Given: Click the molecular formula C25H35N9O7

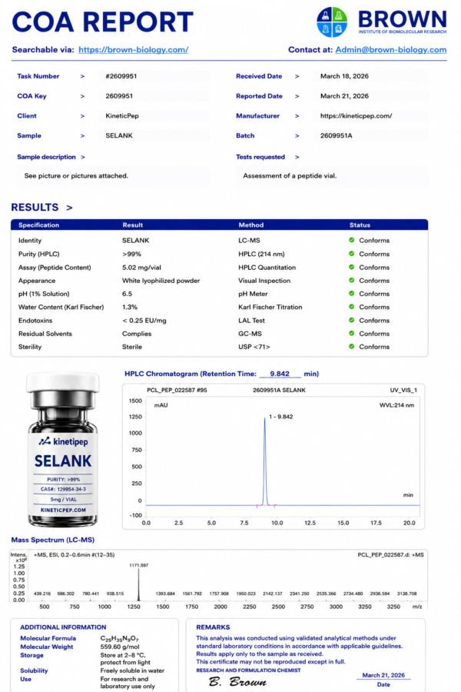Looking at the screenshot, I should [x=120, y=639].
